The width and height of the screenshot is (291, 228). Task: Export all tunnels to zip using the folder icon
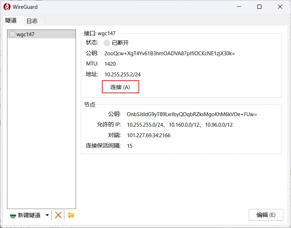[x=71, y=215]
